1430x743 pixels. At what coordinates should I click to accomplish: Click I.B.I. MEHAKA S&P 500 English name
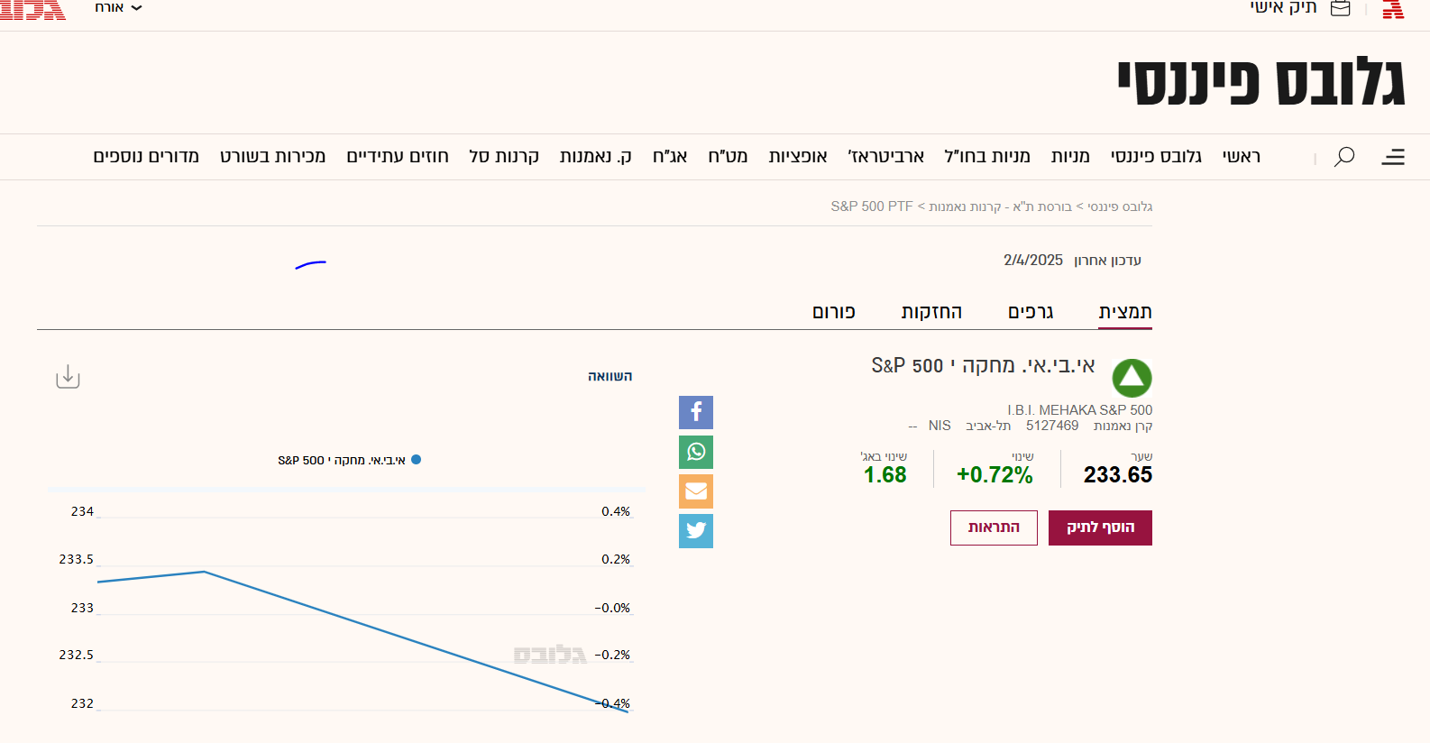pyautogui.click(x=1080, y=410)
